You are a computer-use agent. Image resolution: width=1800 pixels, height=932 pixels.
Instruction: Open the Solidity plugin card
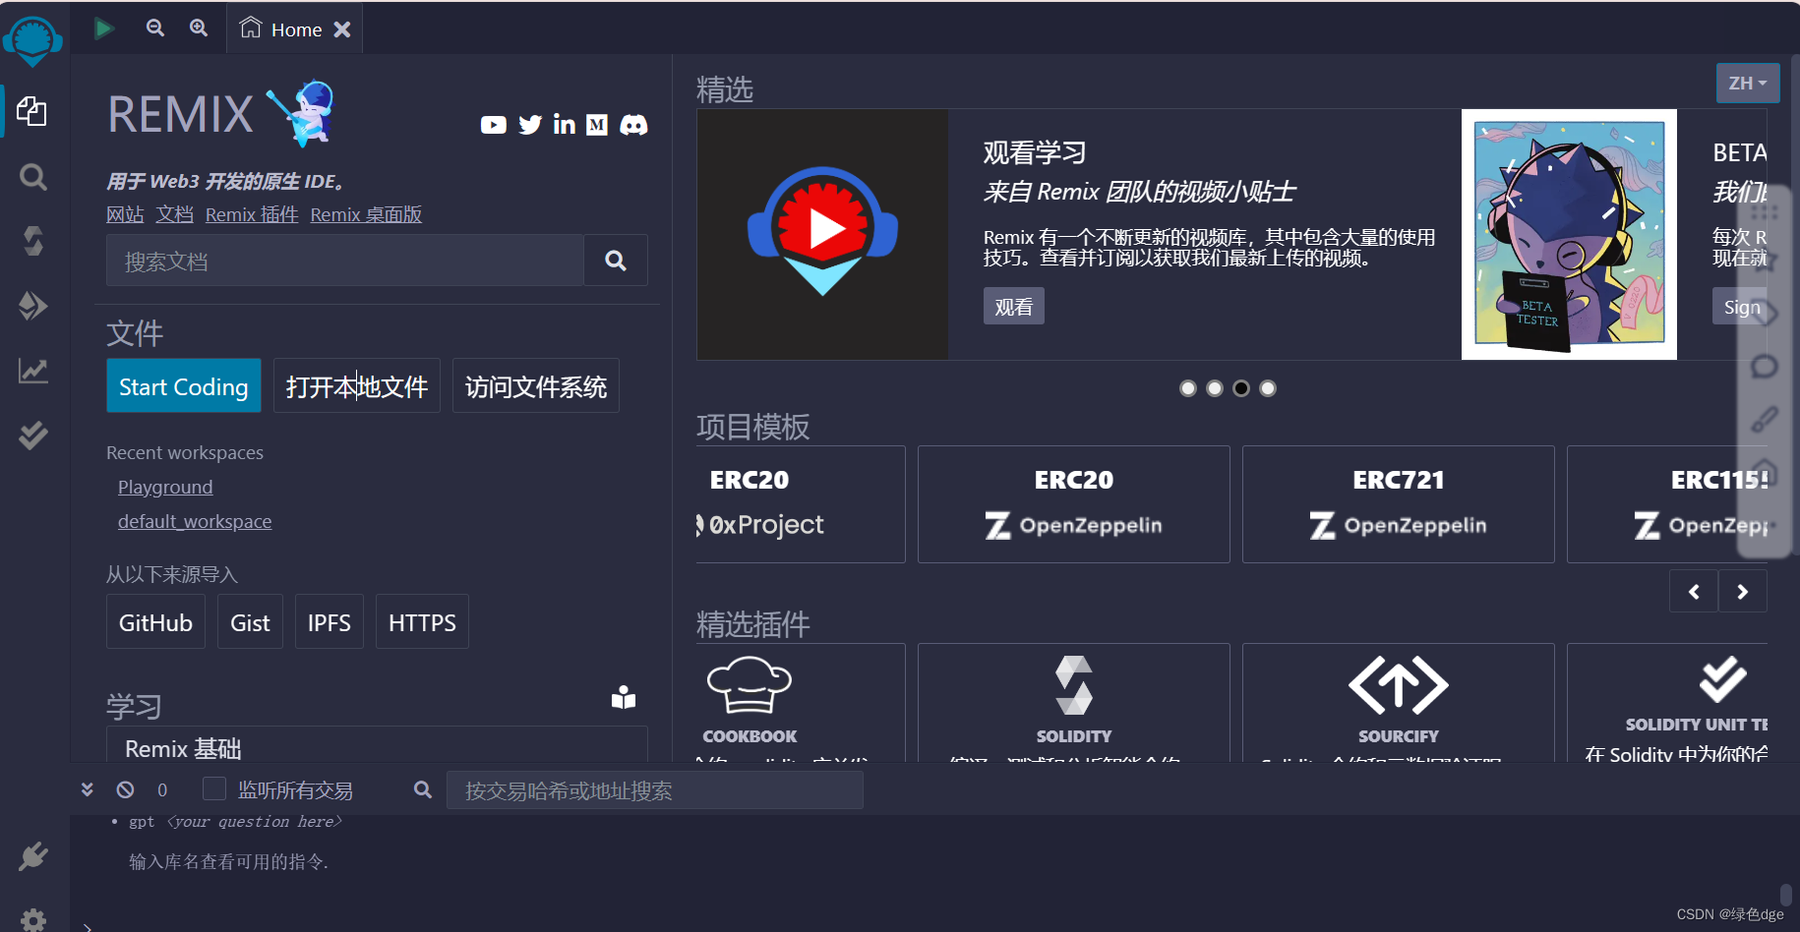[1074, 703]
